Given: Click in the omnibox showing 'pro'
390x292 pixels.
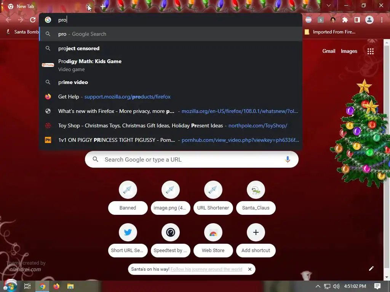Looking at the screenshot, I should (171, 20).
